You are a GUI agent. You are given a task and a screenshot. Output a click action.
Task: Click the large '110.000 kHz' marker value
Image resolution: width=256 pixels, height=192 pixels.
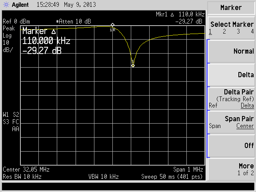[46, 41]
